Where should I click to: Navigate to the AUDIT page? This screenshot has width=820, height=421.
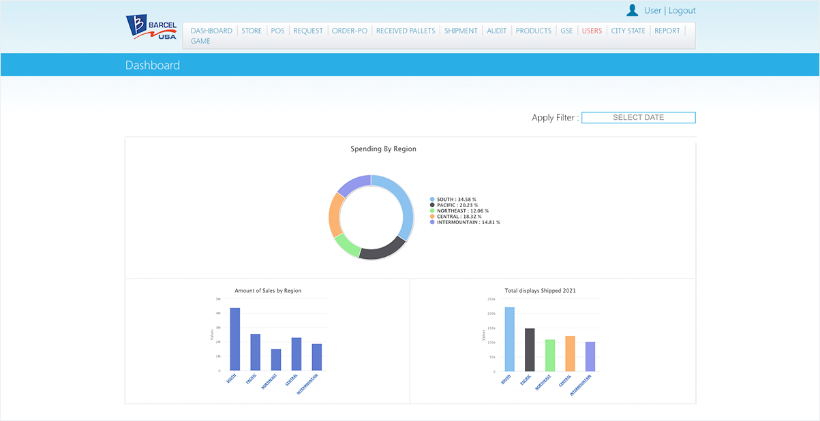(496, 31)
